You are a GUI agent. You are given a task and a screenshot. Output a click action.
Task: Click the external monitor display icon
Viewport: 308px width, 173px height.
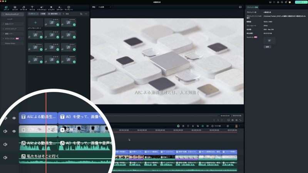[228, 120]
